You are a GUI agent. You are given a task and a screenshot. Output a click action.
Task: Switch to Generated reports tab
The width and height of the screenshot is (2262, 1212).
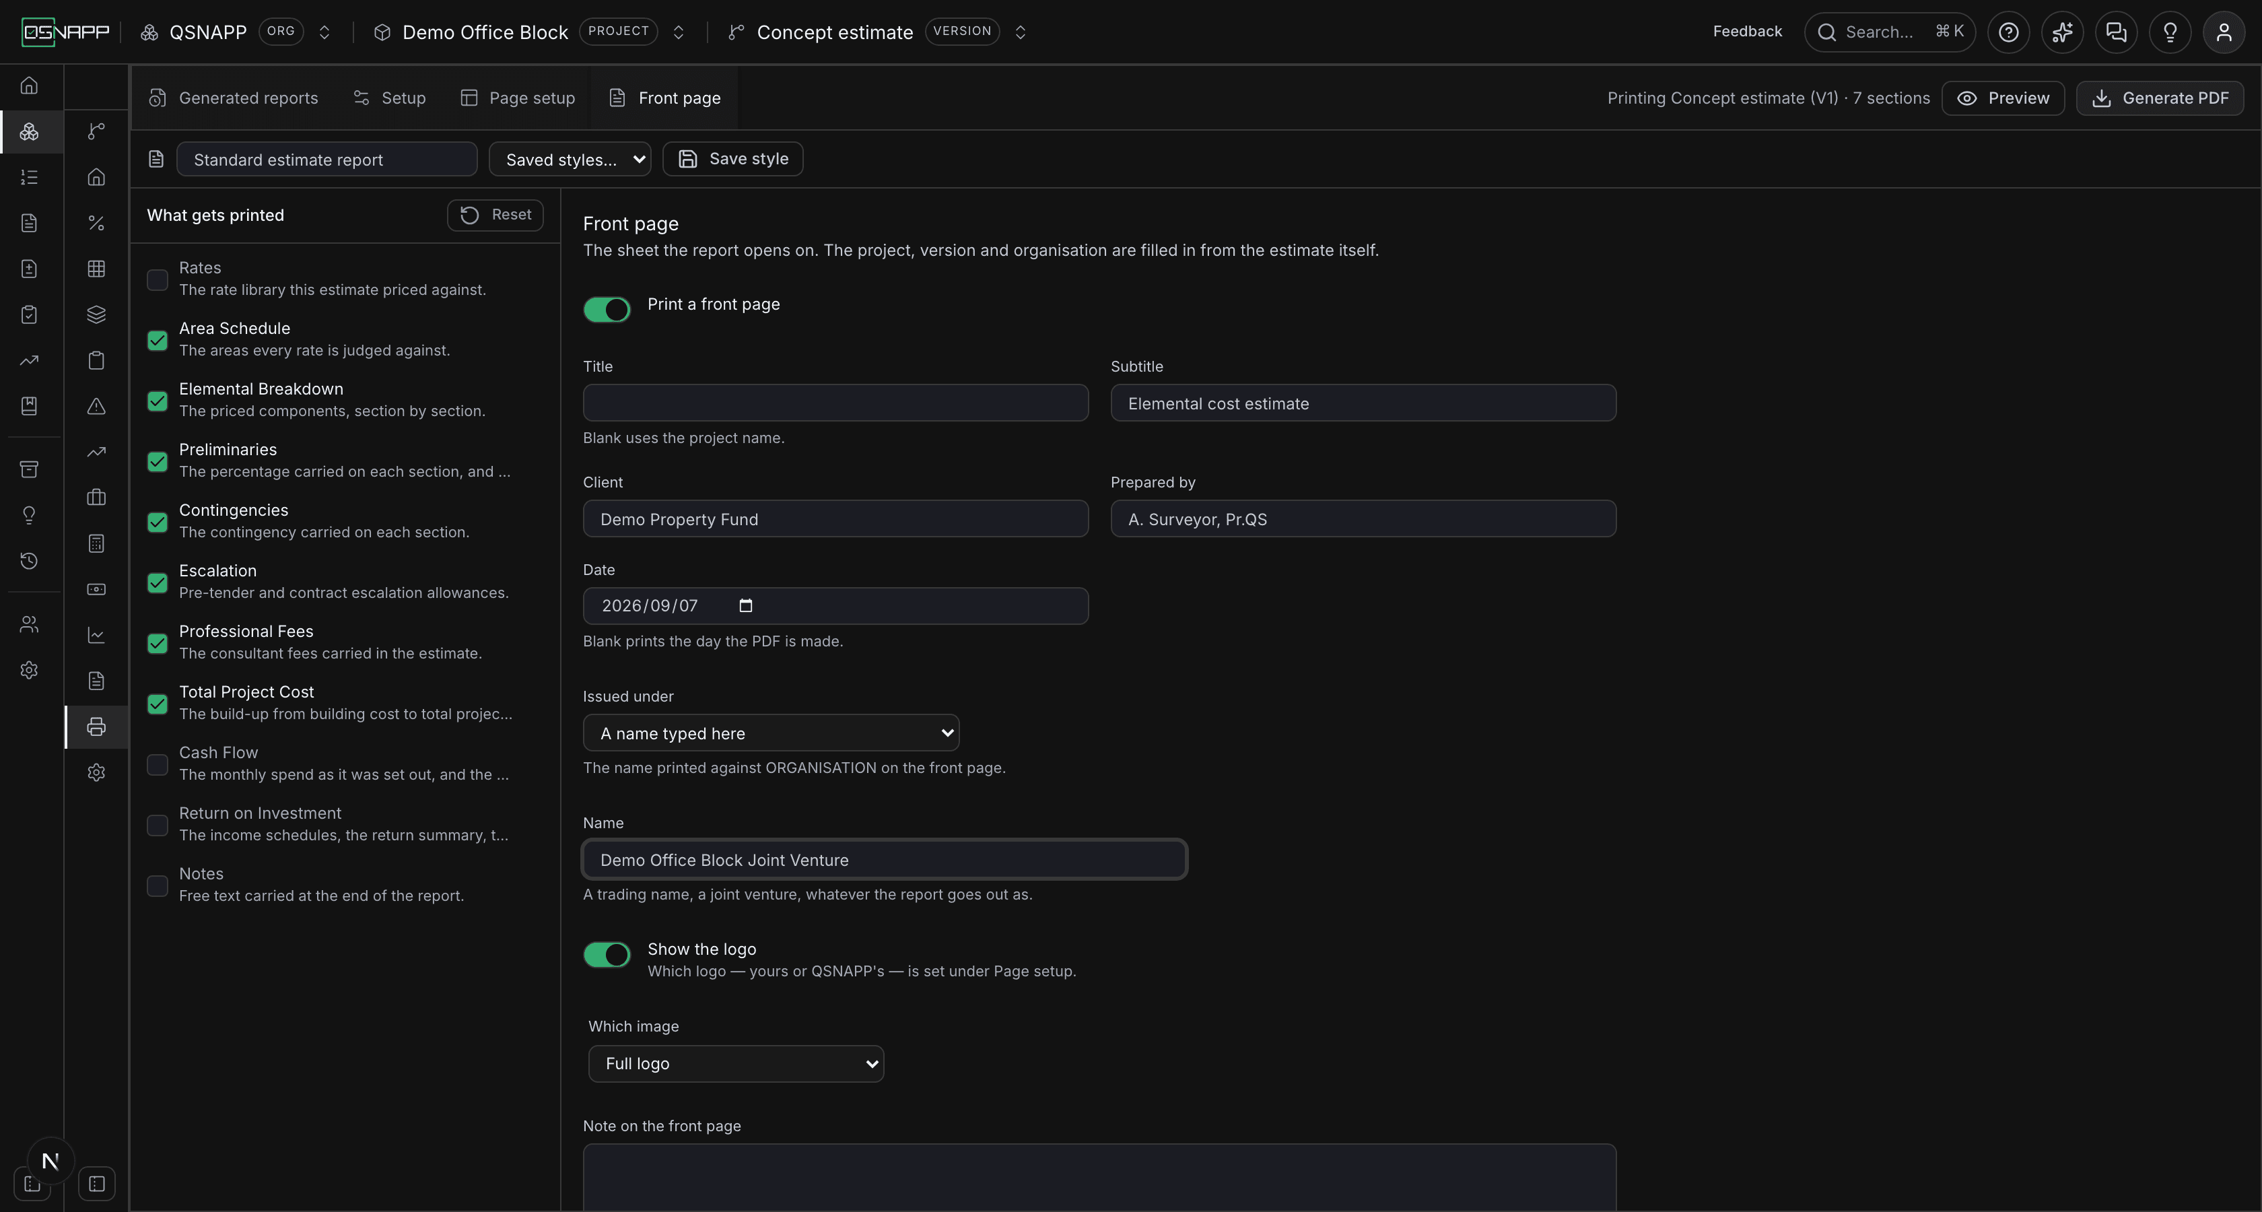pos(234,98)
